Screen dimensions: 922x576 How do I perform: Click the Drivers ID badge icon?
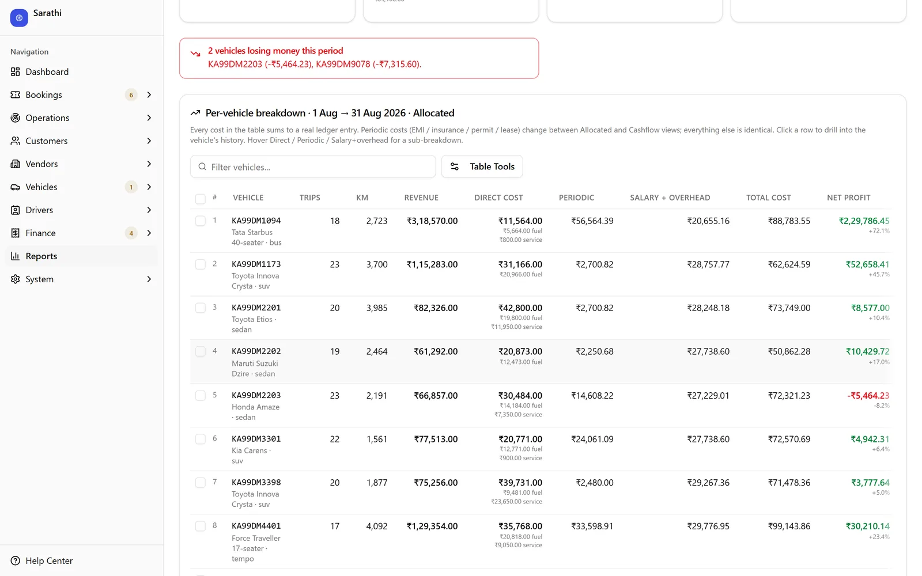click(16, 210)
